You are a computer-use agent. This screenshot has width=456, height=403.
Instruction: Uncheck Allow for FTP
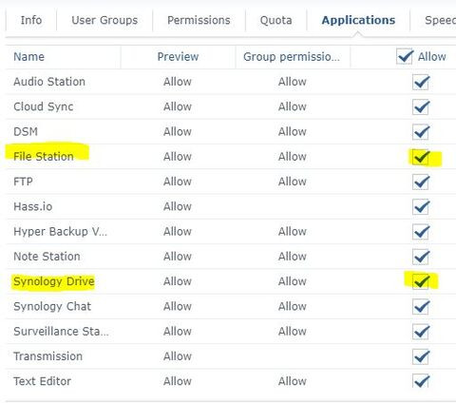[x=421, y=182]
